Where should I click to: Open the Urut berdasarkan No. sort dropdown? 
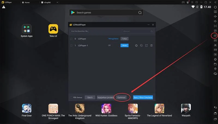(x=79, y=31)
